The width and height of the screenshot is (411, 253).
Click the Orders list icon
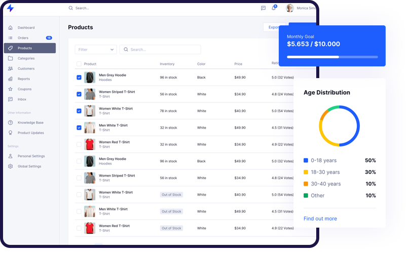[11, 38]
